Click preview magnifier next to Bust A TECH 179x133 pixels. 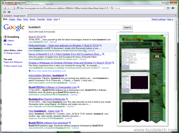(x=45, y=37)
